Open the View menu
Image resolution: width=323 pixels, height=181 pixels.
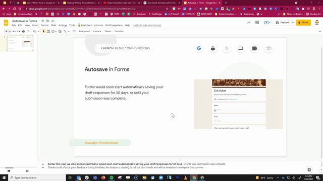coord(27,25)
